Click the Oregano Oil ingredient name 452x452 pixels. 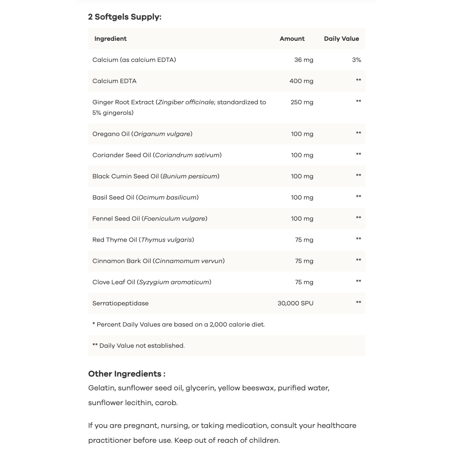click(x=142, y=134)
